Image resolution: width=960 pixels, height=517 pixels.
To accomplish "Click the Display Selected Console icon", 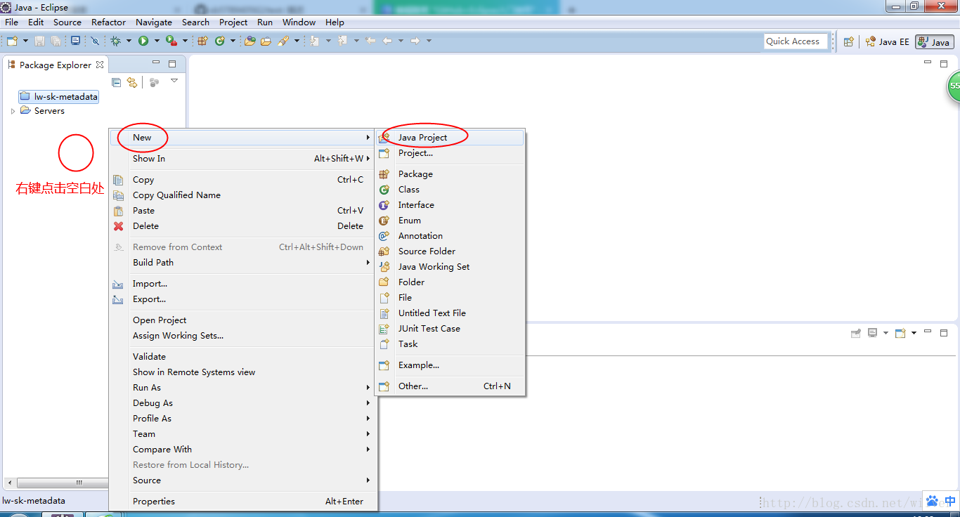I will click(x=872, y=333).
